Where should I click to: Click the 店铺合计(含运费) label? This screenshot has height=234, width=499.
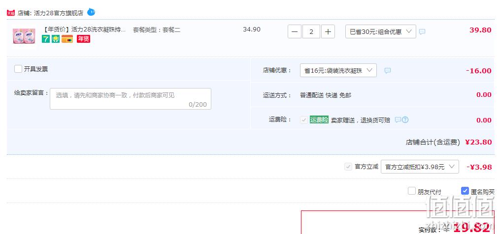point(433,142)
